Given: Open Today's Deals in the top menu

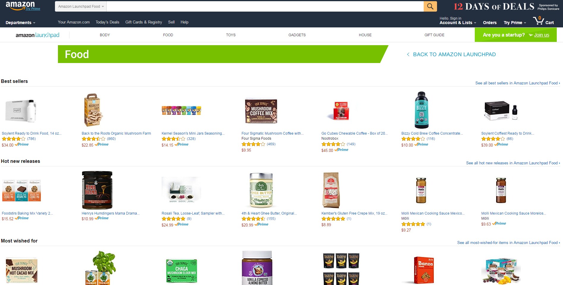Looking at the screenshot, I should pos(108,22).
